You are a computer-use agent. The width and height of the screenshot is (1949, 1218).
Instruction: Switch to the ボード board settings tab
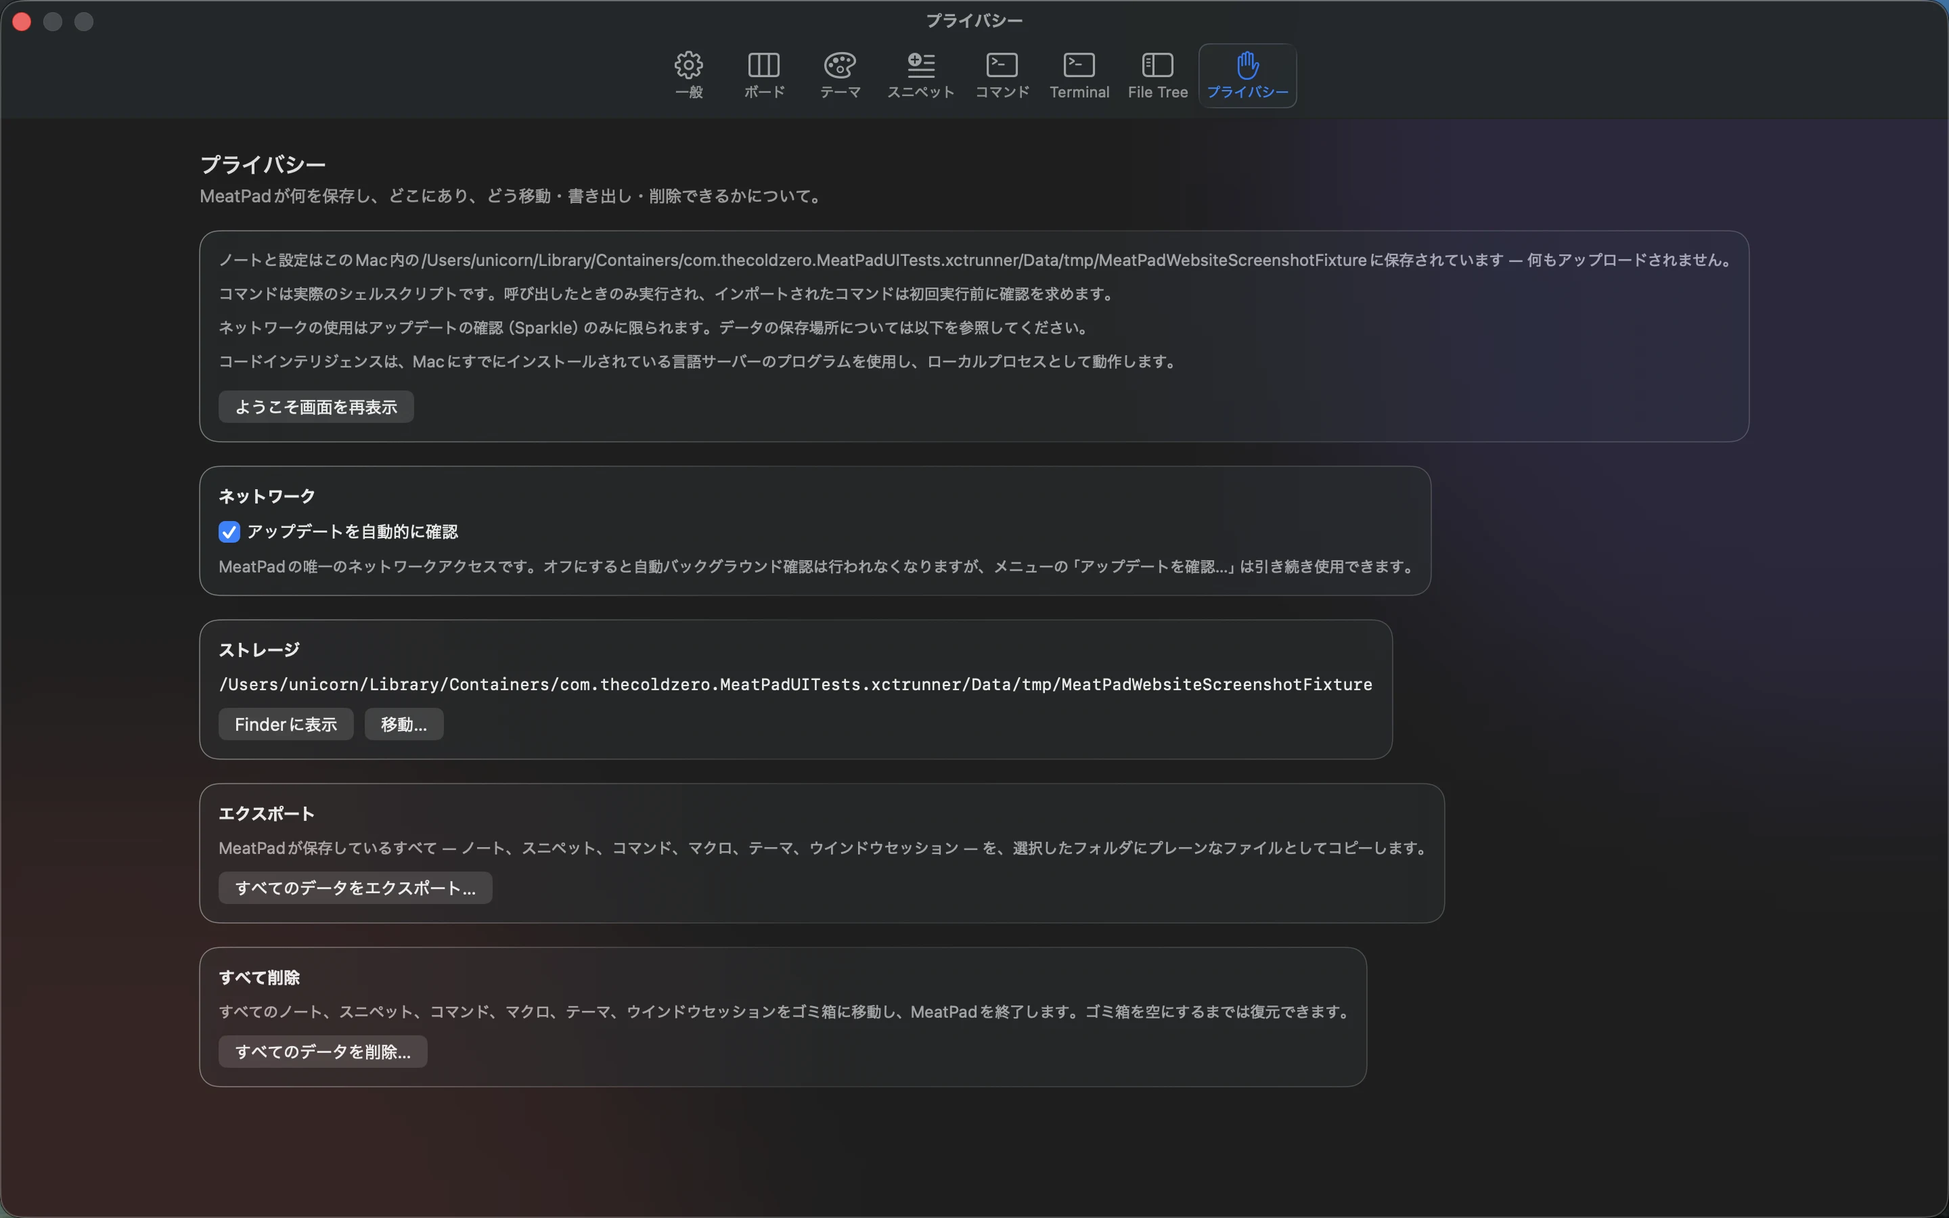click(x=763, y=76)
